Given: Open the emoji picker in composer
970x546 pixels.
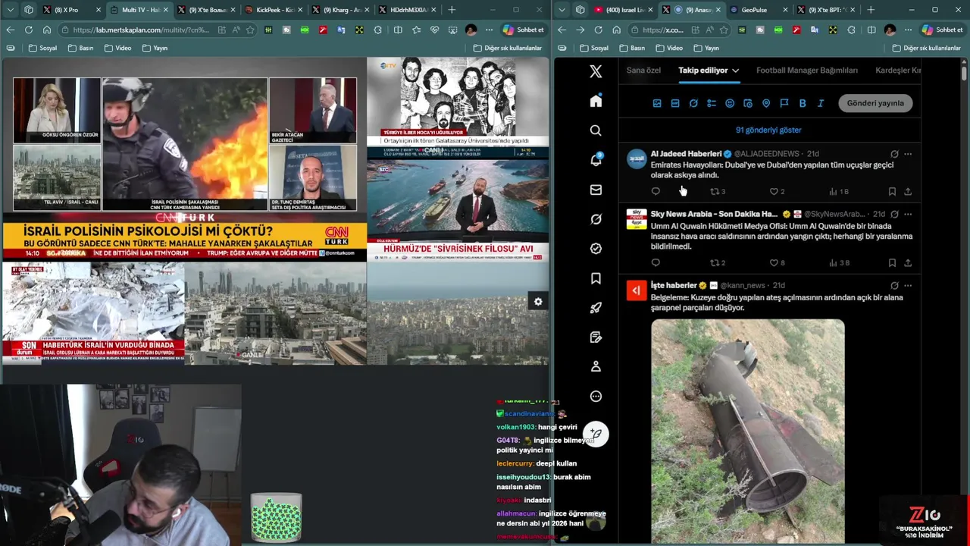Looking at the screenshot, I should (x=730, y=103).
